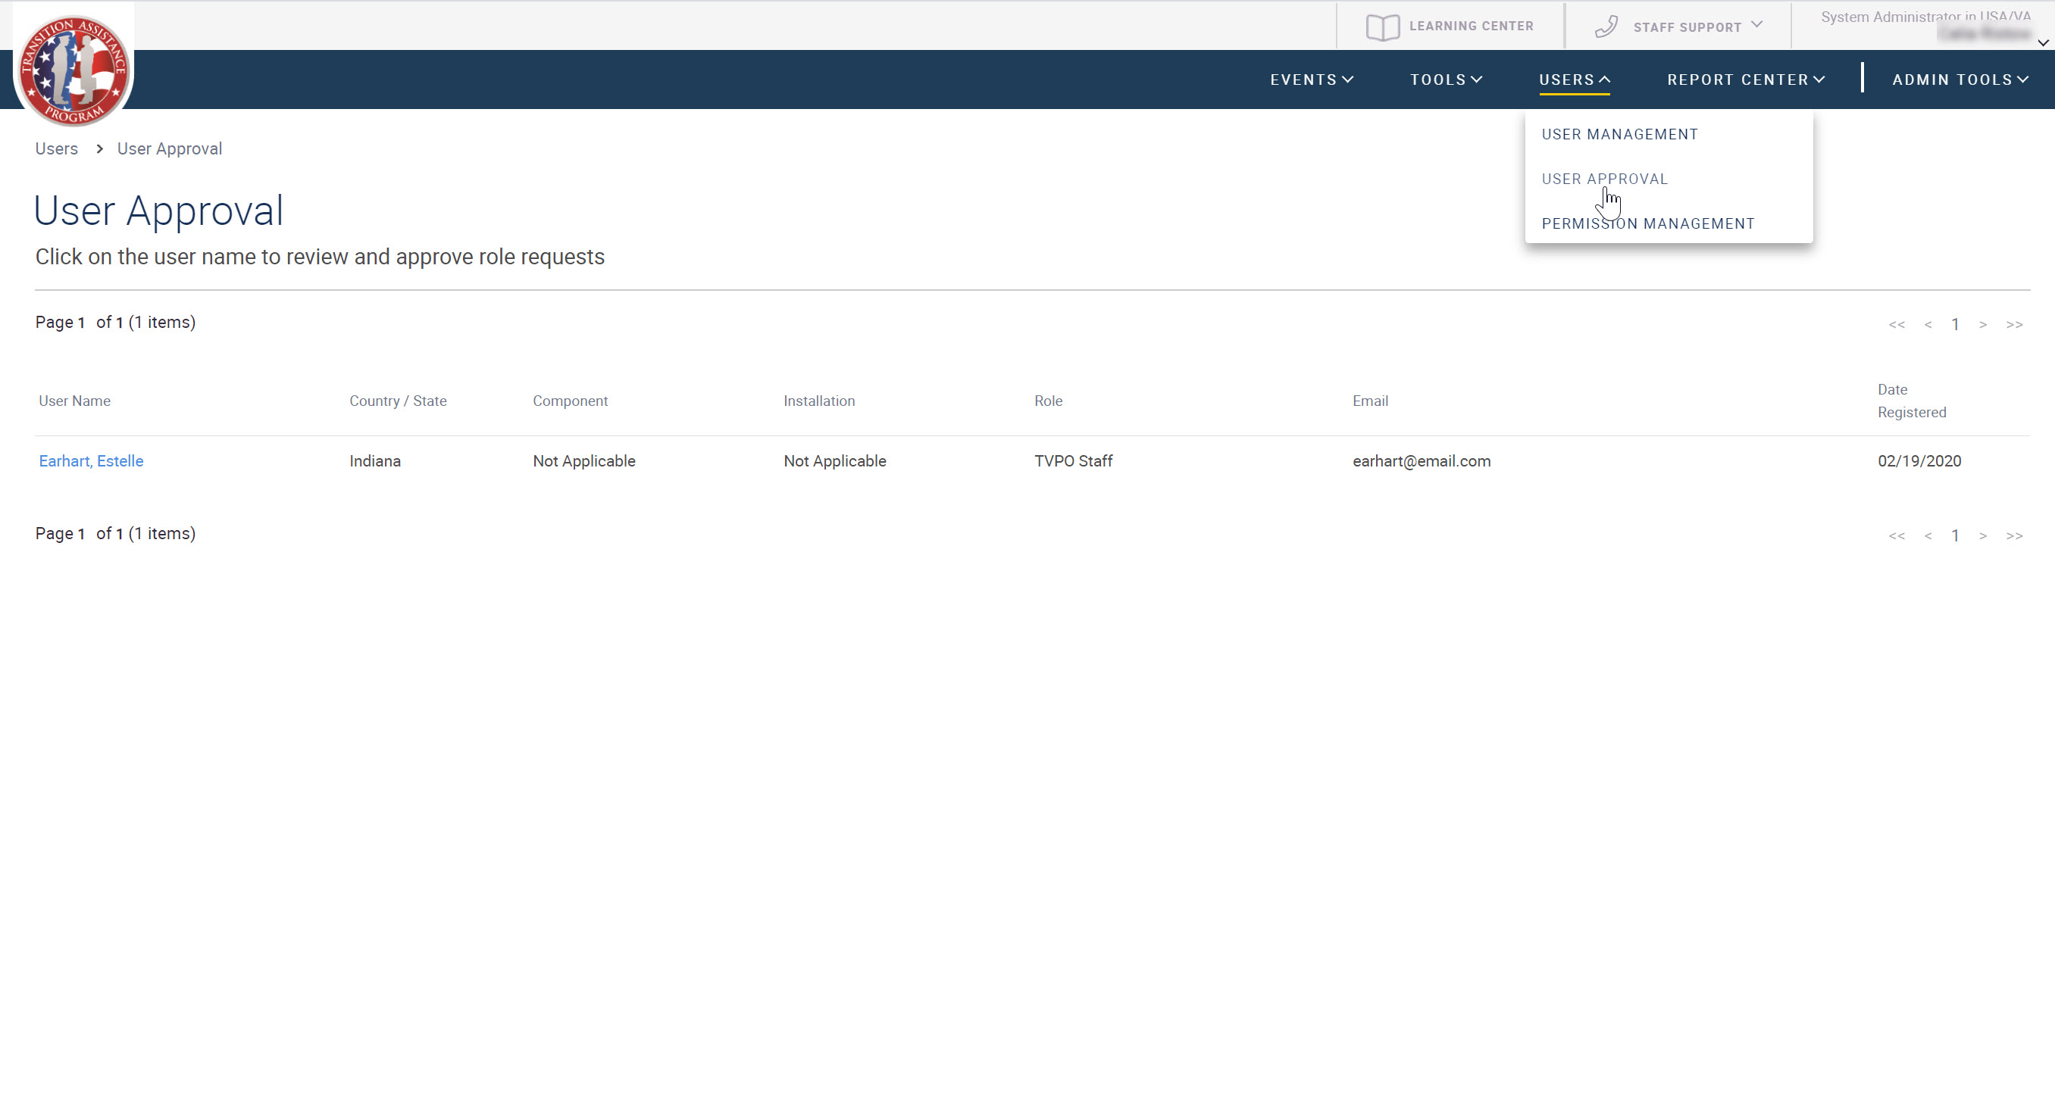Open the Admin Tools dropdown
The width and height of the screenshot is (2055, 1117).
[1960, 80]
